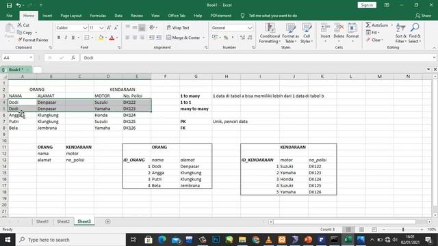Open Conditional Formatting menu

point(270,33)
